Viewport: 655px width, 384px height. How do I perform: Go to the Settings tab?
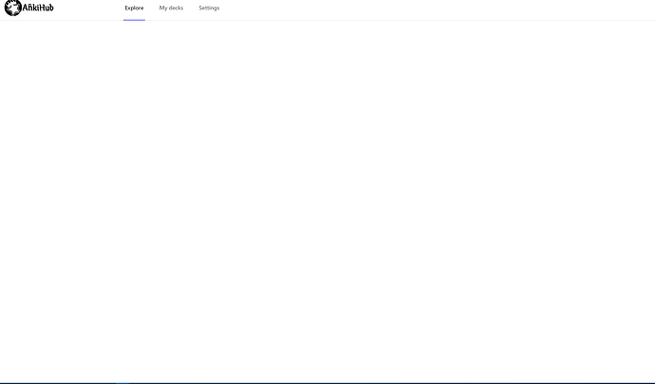point(209,8)
